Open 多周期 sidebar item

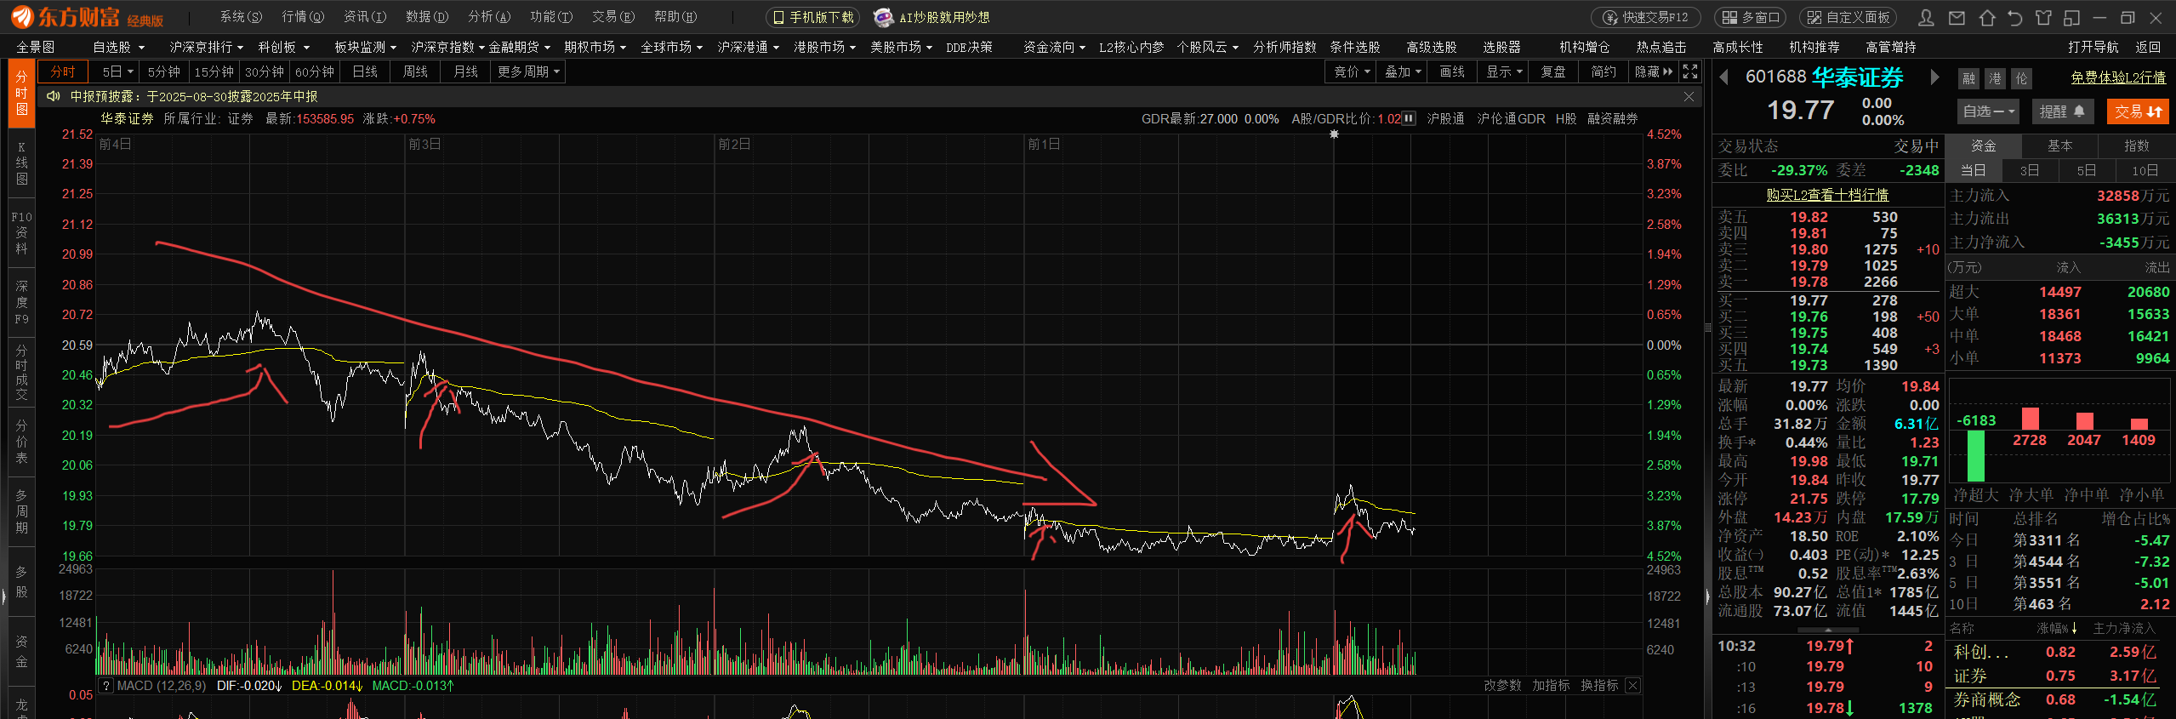tap(21, 511)
